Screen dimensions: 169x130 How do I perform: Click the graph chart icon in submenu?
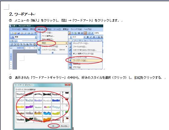click(70, 67)
